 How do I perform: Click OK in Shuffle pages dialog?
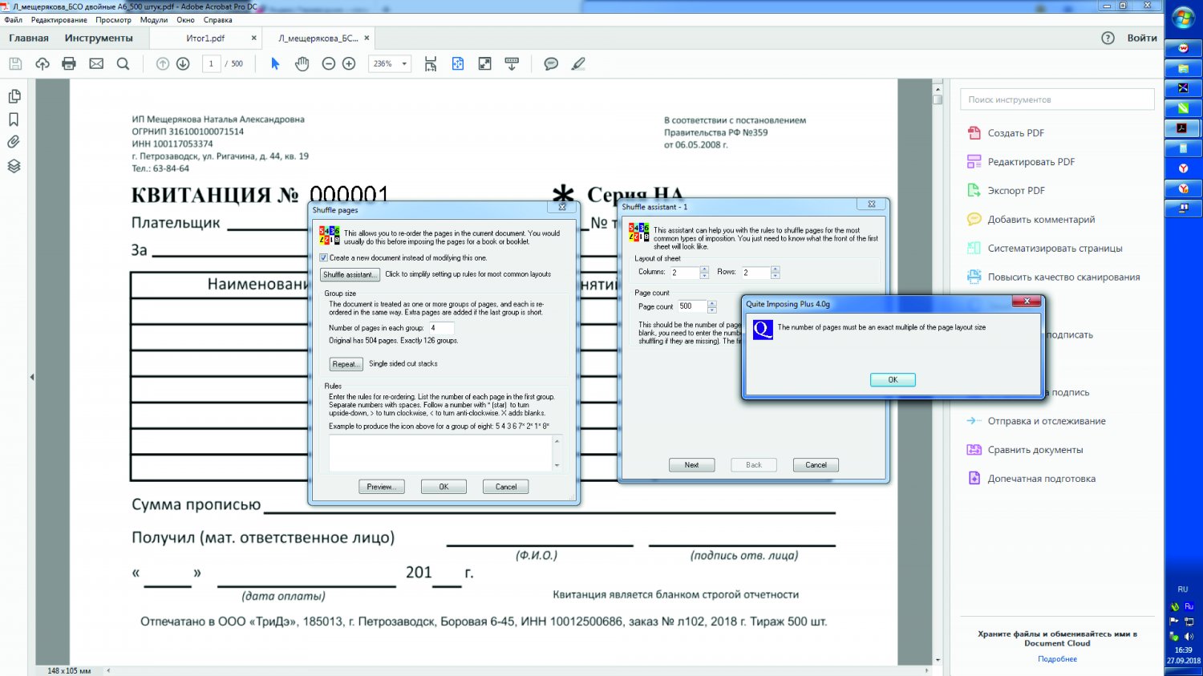(x=444, y=487)
